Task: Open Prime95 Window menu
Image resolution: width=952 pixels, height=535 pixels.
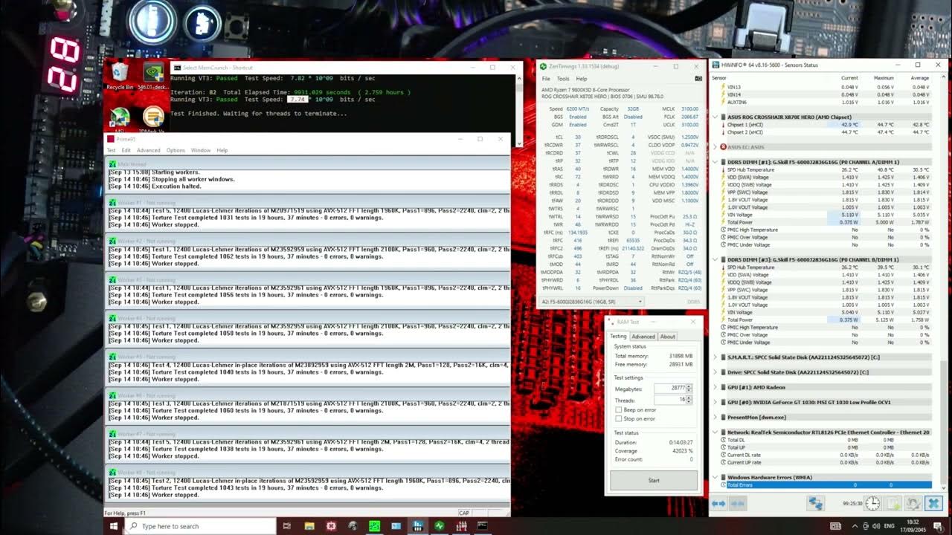Action: (x=201, y=150)
